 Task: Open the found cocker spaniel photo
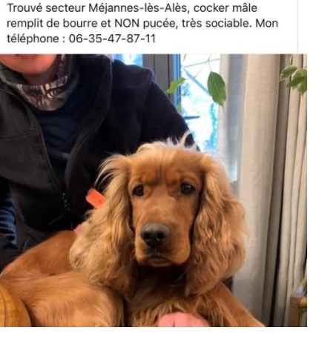point(154,190)
